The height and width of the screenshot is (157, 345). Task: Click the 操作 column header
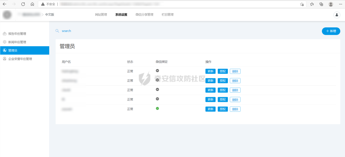(208, 62)
